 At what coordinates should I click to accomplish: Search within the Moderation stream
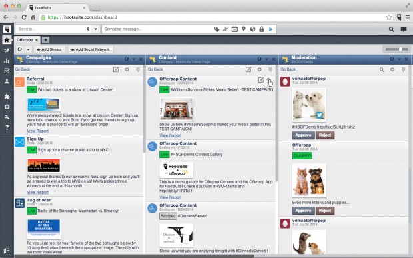pyautogui.click(x=382, y=69)
